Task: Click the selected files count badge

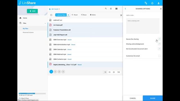Action: tap(61, 15)
